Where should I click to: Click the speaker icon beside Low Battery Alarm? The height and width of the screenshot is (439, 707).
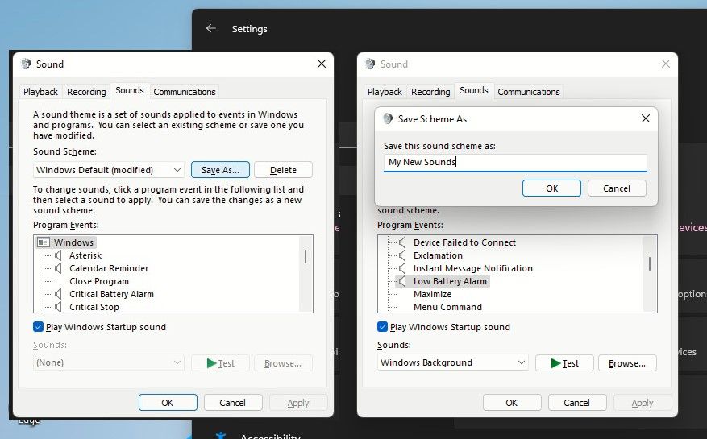(x=402, y=281)
